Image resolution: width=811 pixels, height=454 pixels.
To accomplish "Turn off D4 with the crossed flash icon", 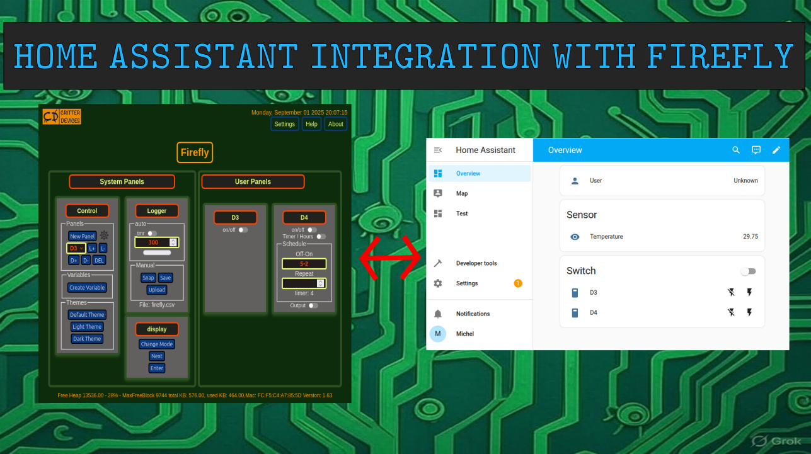I will coord(731,312).
